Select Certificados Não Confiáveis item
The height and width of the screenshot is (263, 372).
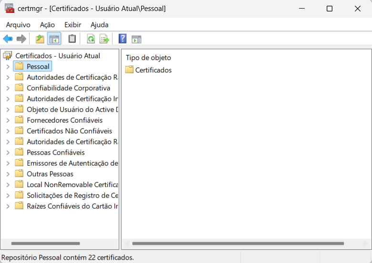(x=69, y=131)
